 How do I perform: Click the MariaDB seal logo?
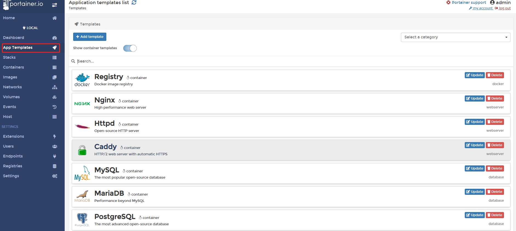[x=82, y=196]
